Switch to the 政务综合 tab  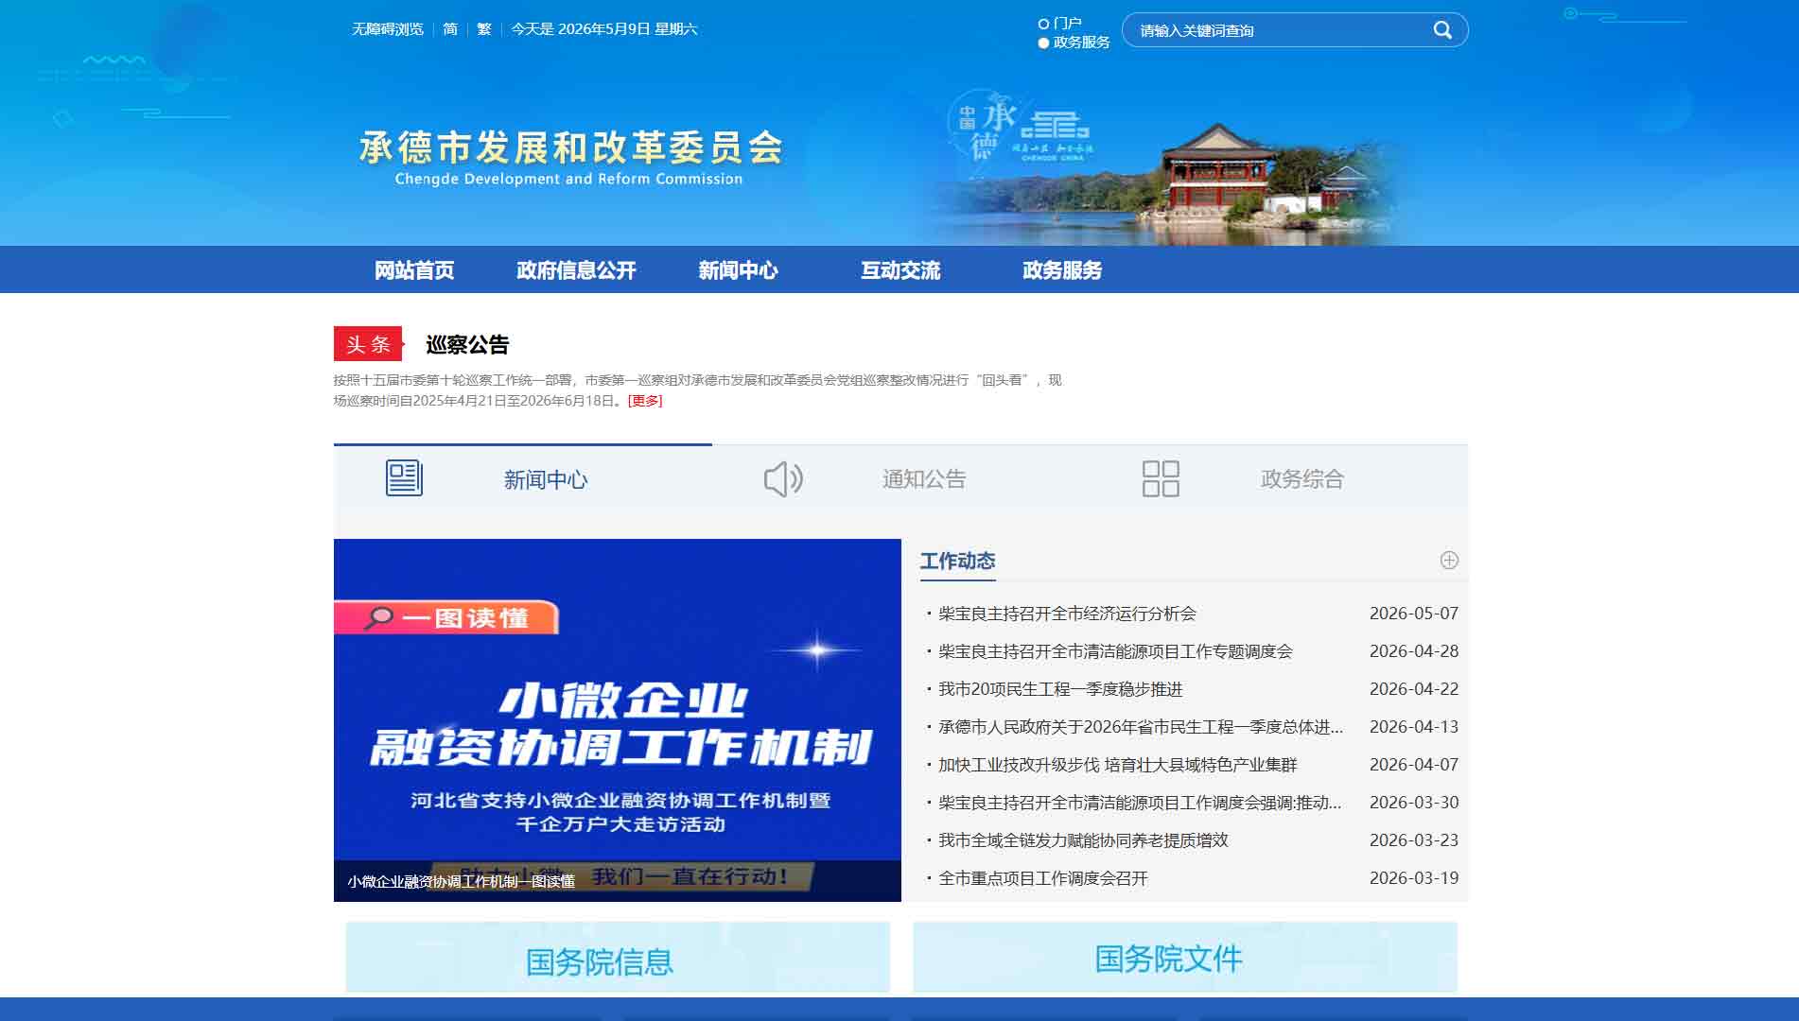1302,479
